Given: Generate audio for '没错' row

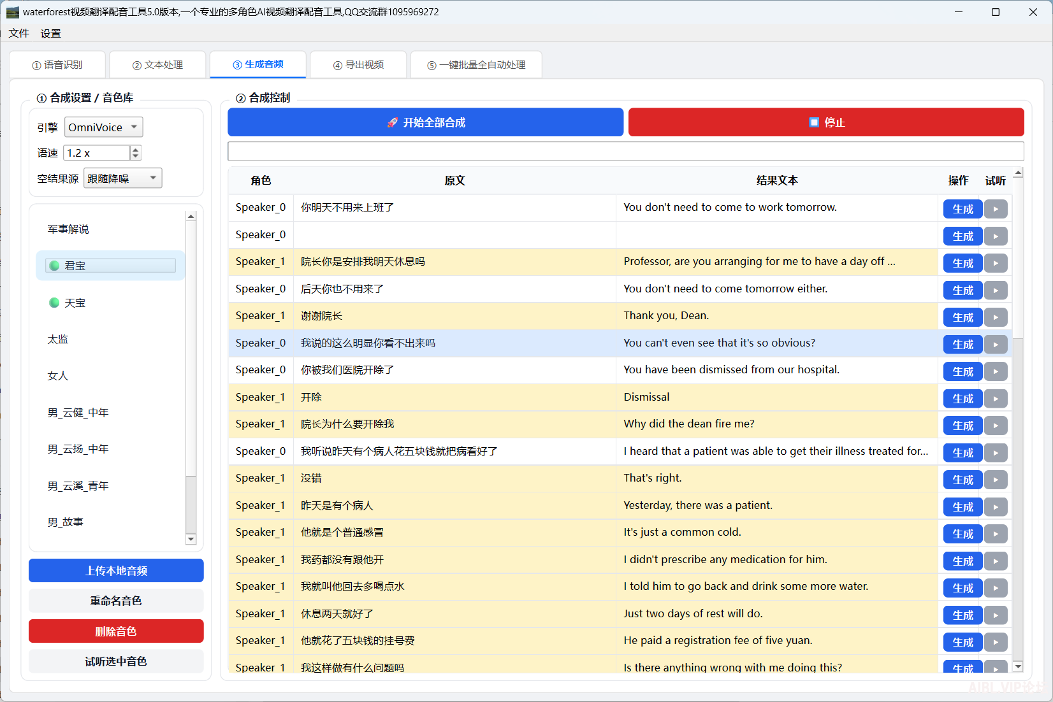Looking at the screenshot, I should (x=962, y=480).
